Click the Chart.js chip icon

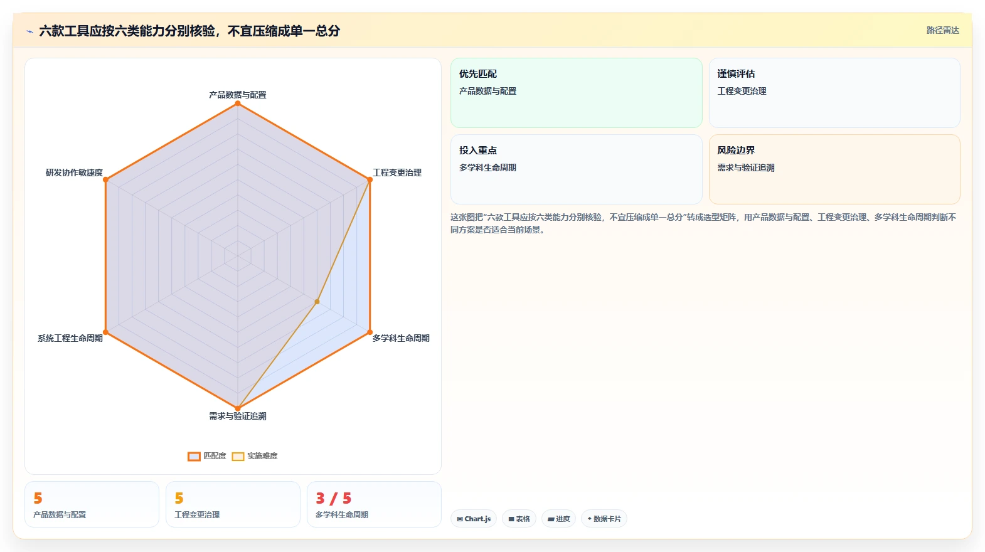point(460,519)
